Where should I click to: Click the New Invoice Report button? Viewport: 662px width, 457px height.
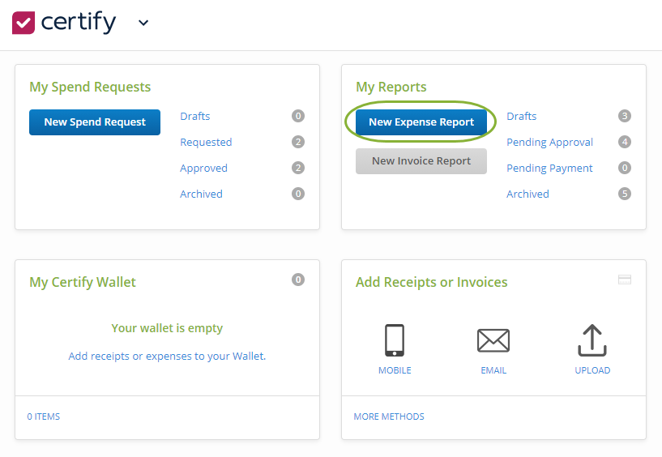421,161
